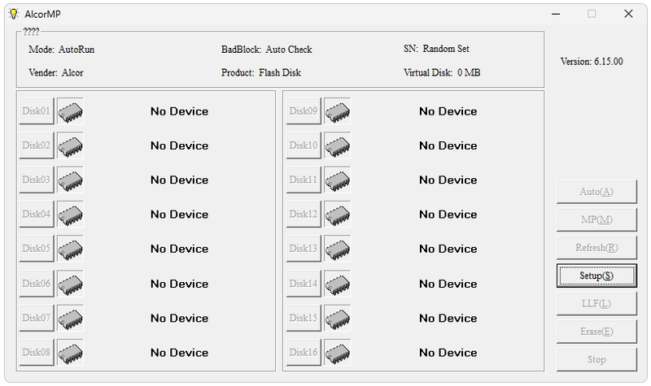Select the chip icon beside Disk09
Screen dimensions: 651x386
point(337,111)
